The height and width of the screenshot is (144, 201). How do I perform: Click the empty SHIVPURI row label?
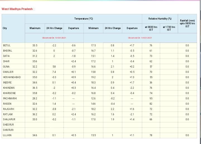[x=8, y=130]
